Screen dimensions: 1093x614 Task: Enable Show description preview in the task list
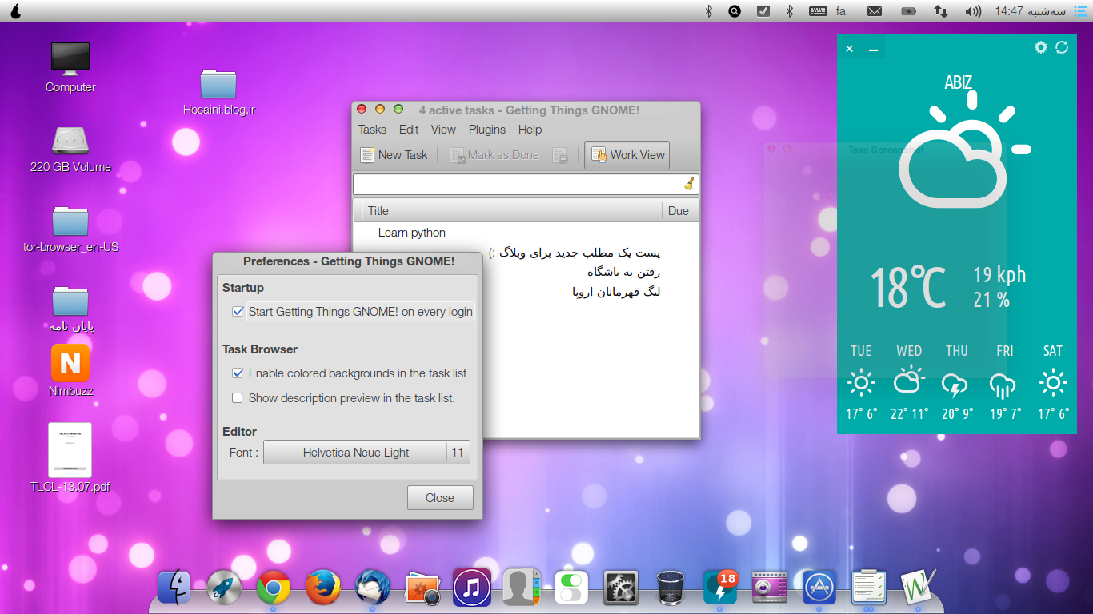pos(238,398)
